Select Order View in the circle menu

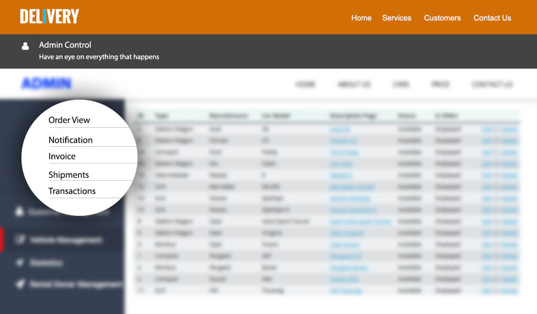click(69, 120)
